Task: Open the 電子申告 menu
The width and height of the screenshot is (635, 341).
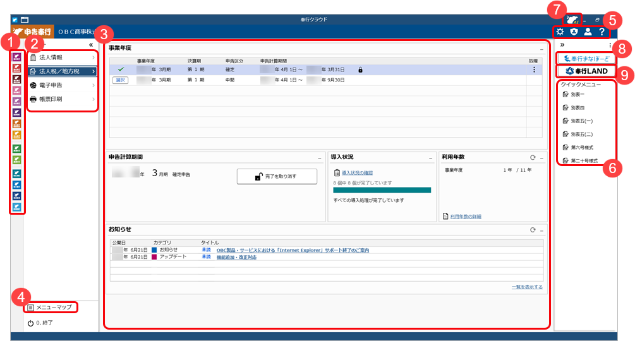Action: click(x=63, y=85)
